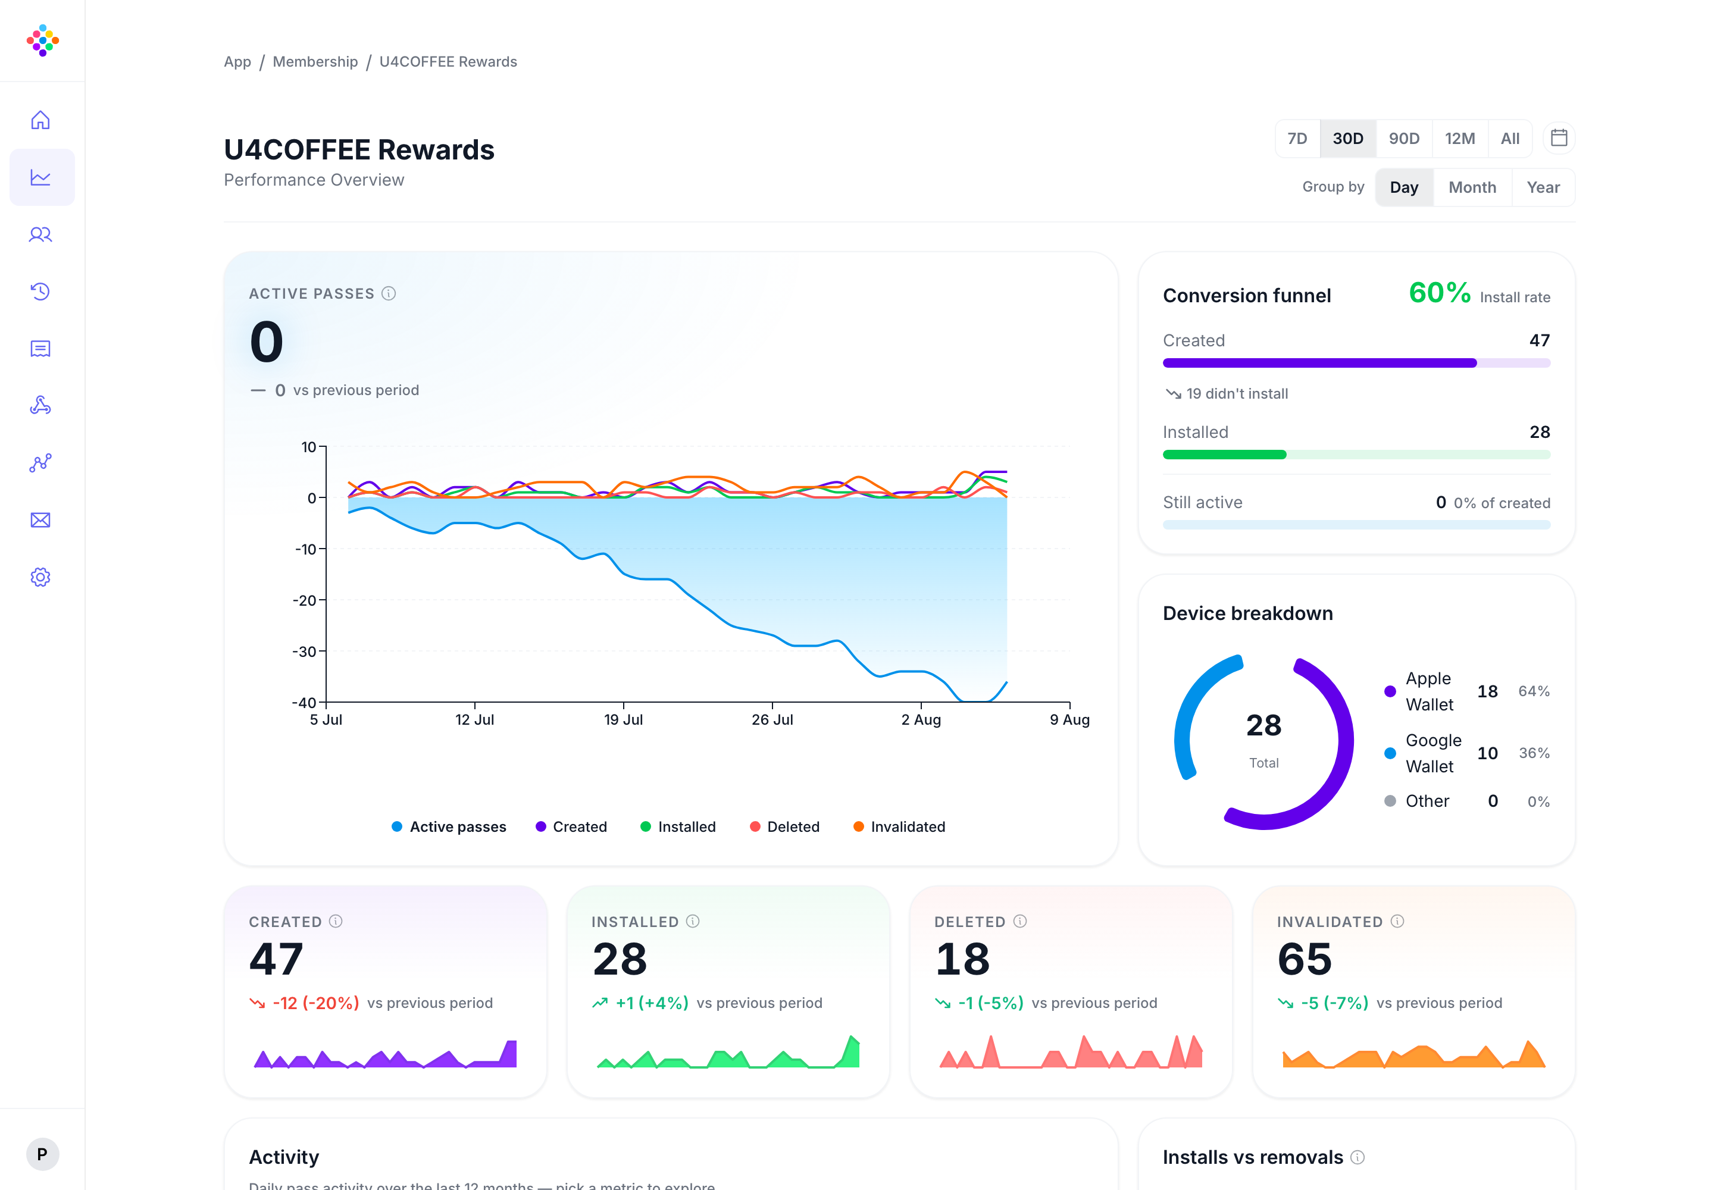
Task: Click the Installed sparkline chart
Action: [x=728, y=1051]
